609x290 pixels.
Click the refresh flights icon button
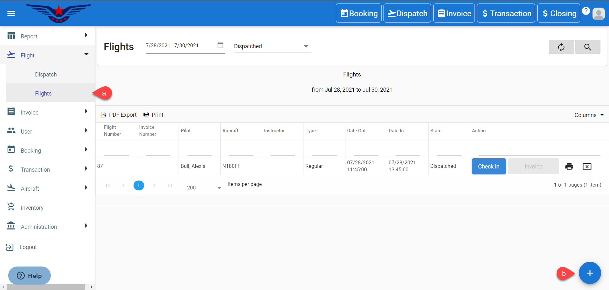(561, 47)
